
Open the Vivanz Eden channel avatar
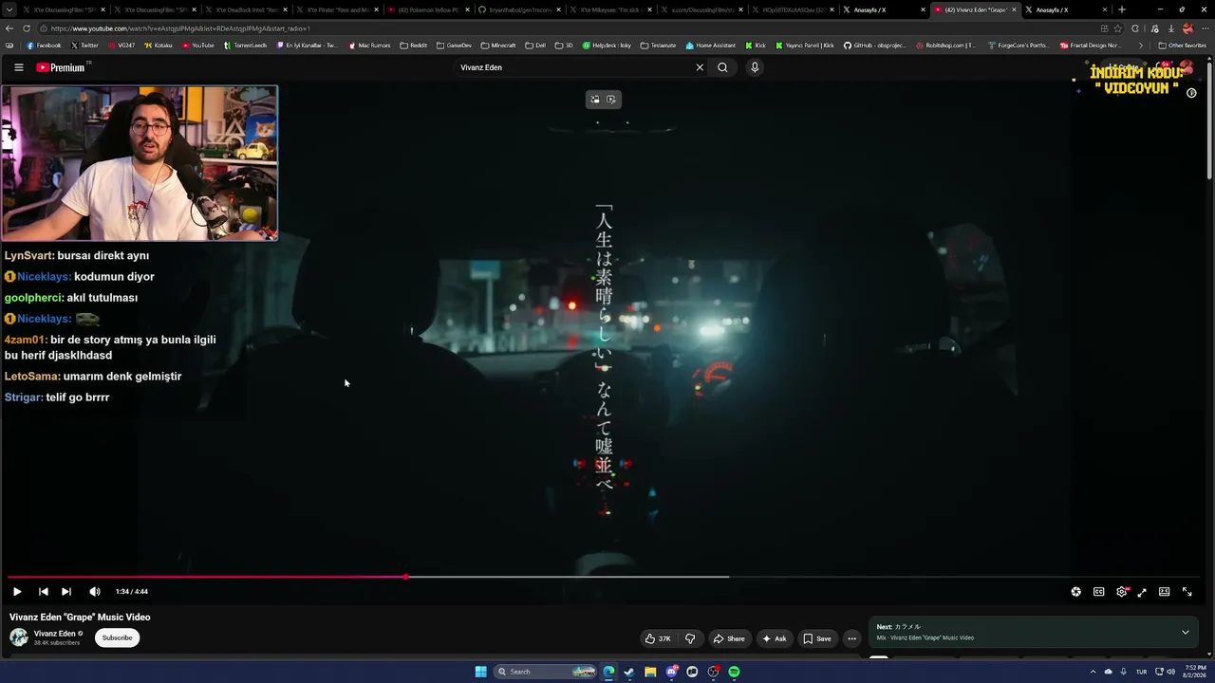19,637
